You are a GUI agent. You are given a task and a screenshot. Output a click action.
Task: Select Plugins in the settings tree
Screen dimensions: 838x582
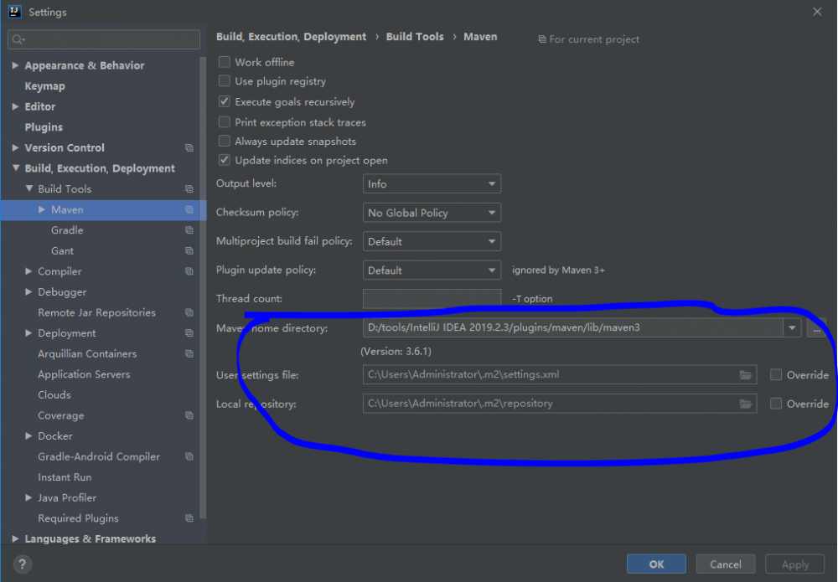coord(44,127)
